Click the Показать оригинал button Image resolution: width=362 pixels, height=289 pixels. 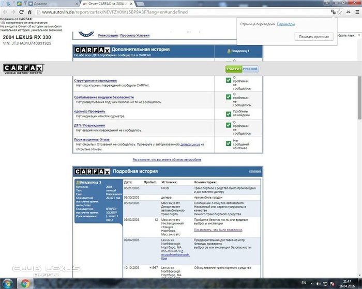point(314,37)
